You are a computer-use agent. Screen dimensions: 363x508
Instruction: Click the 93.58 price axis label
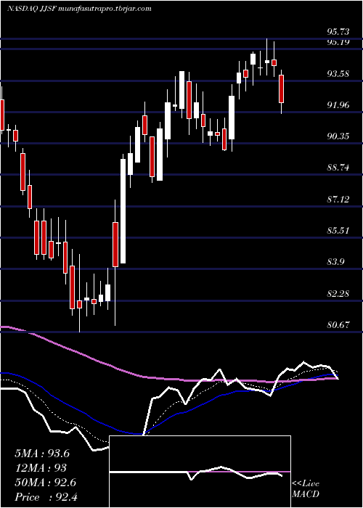[338, 73]
